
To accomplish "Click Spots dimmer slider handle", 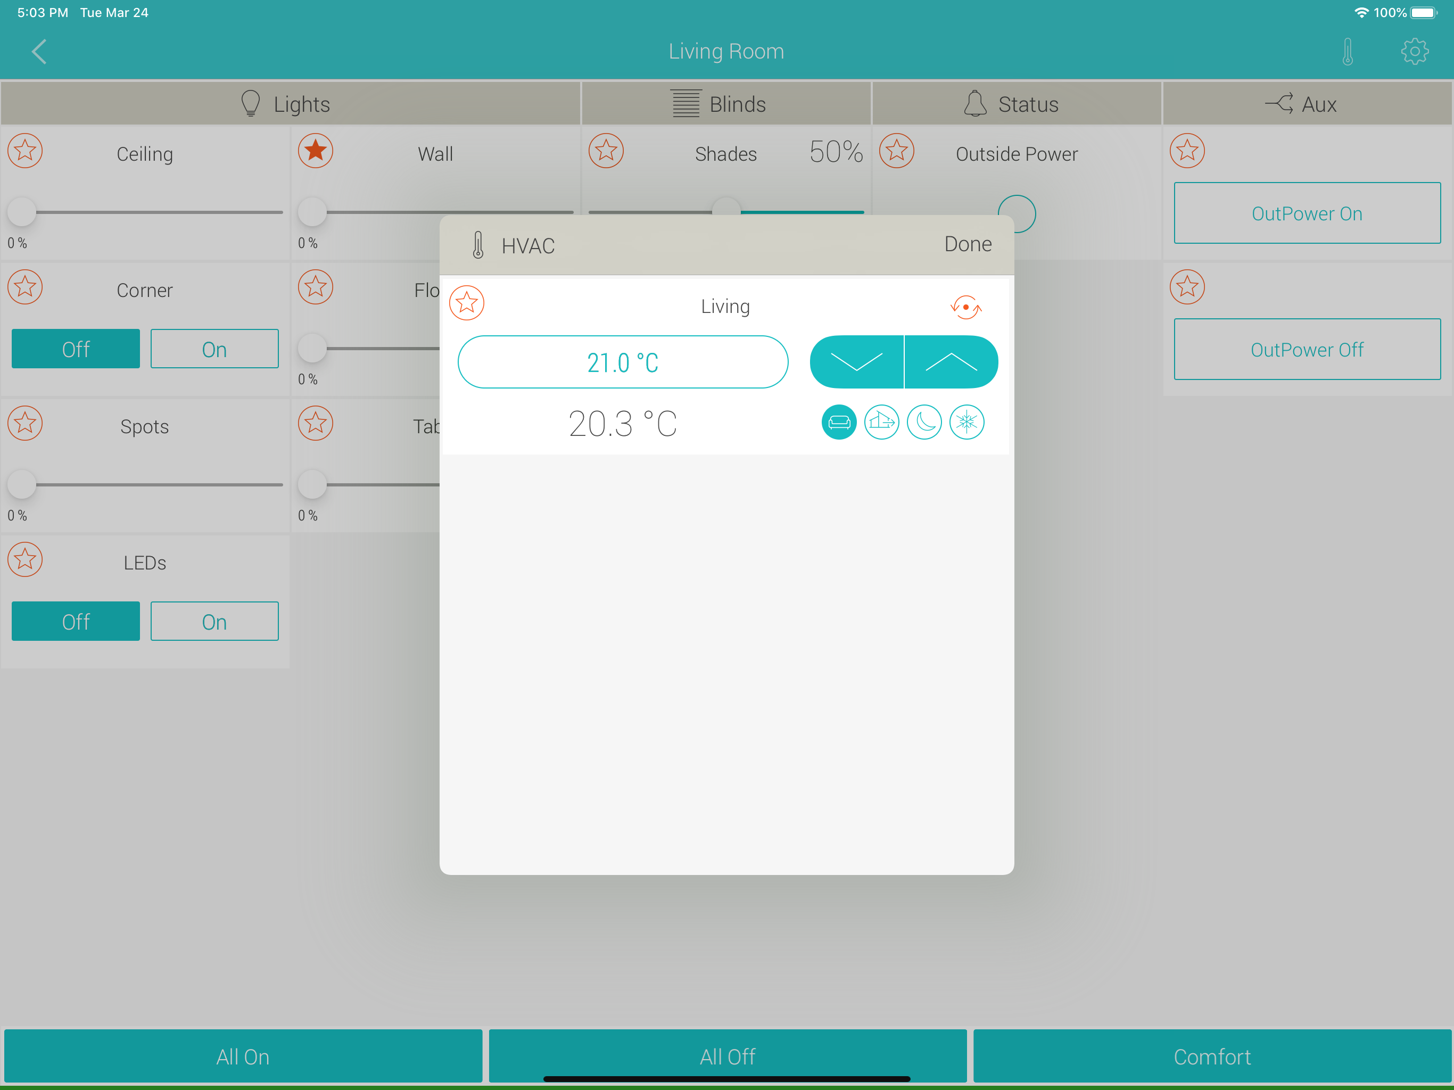I will tap(22, 484).
